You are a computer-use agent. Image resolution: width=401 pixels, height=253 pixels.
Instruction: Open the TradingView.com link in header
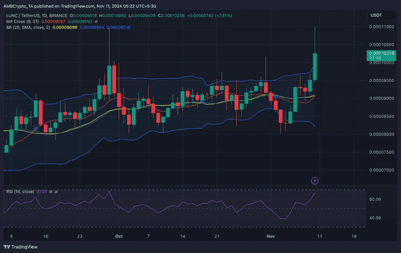coord(78,6)
